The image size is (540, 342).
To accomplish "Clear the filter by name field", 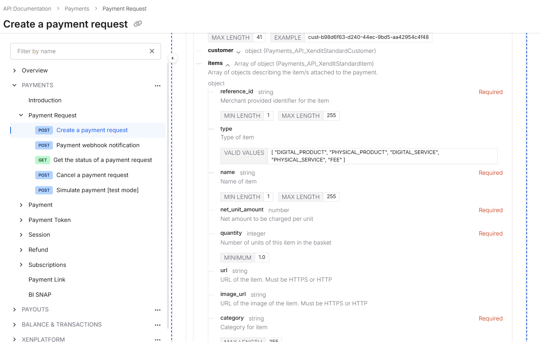I will click(152, 51).
